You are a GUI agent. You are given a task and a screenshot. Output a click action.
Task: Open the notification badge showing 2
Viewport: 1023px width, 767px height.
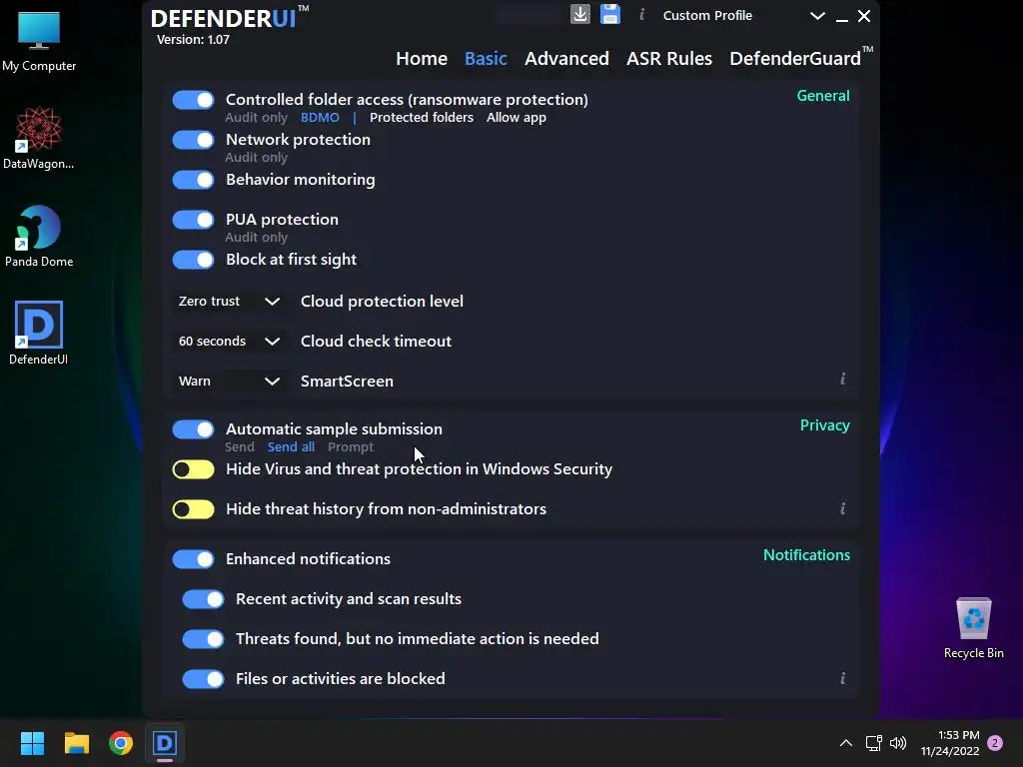pos(995,743)
